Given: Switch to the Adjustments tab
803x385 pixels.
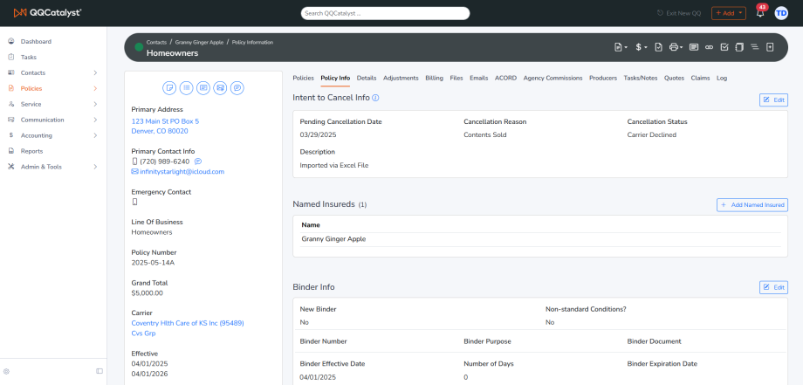Looking at the screenshot, I should click(401, 78).
